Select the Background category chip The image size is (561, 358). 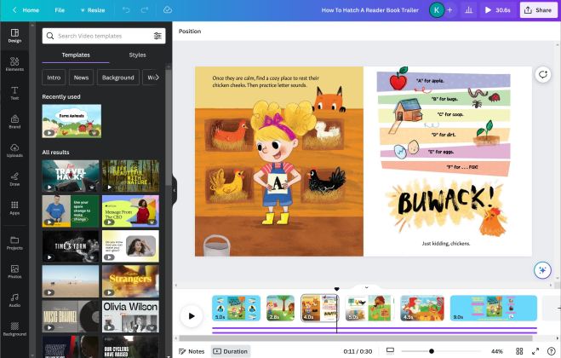pos(117,78)
